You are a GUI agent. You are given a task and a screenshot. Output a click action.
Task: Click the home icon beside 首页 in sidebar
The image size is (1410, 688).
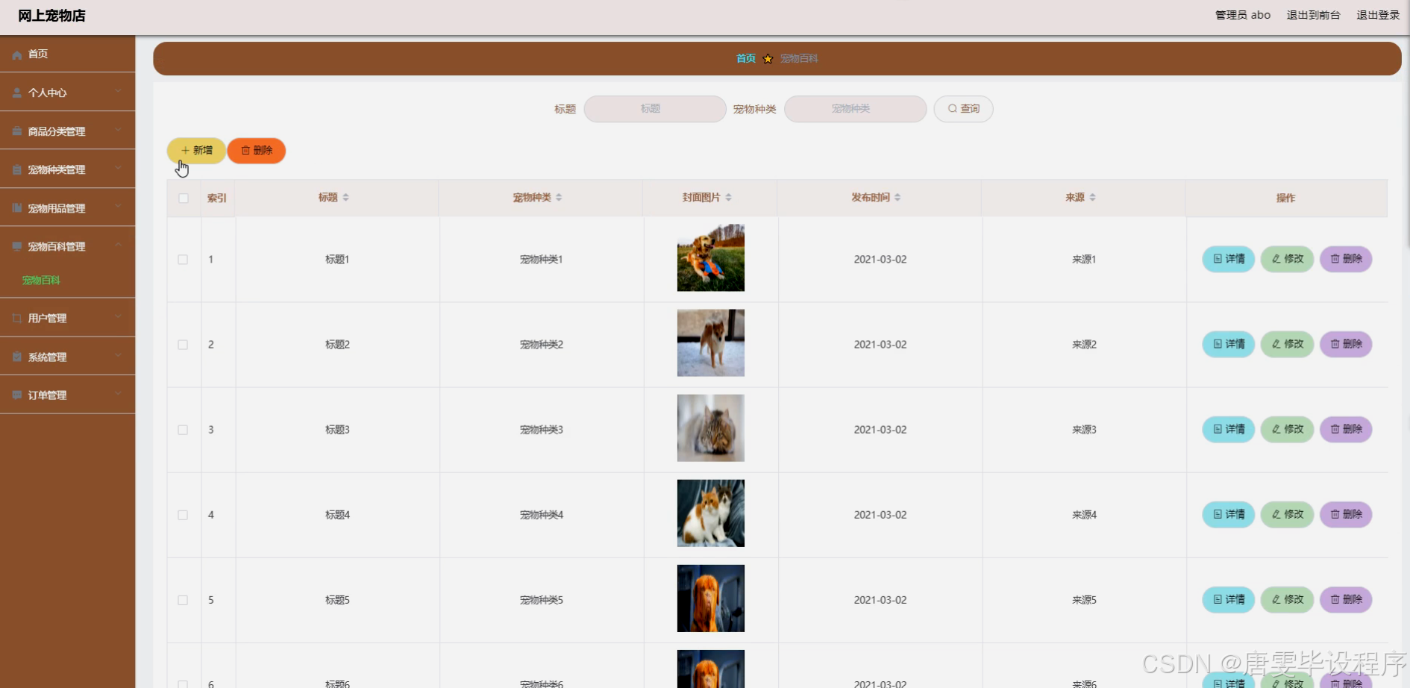pyautogui.click(x=17, y=54)
